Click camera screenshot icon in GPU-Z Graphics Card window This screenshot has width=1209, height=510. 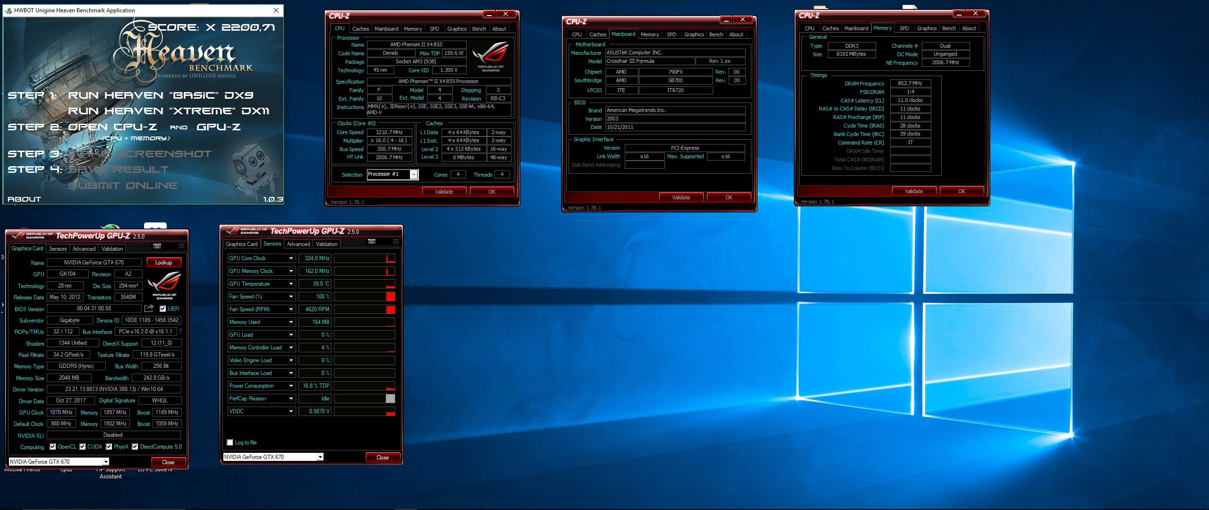coord(157,246)
